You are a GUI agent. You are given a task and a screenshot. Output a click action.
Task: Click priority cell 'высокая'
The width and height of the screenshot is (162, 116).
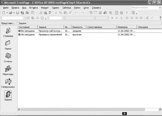tap(77, 35)
